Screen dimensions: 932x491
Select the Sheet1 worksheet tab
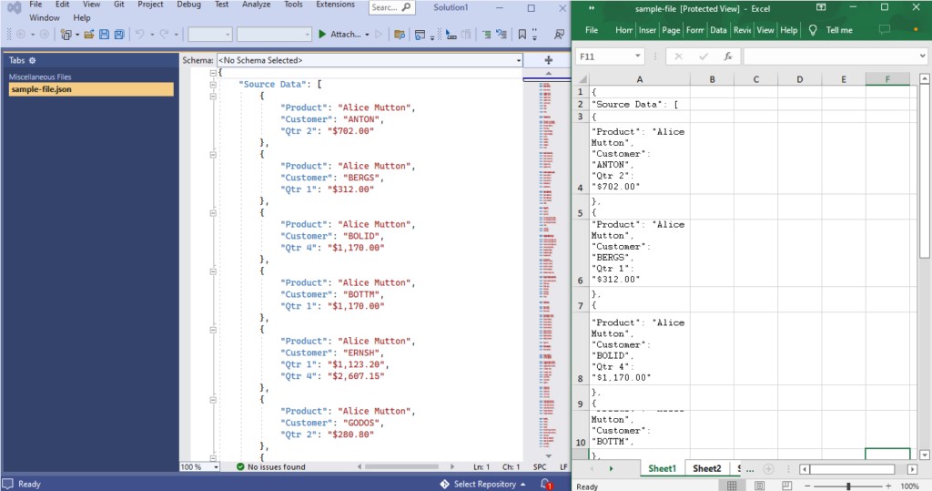click(x=662, y=468)
